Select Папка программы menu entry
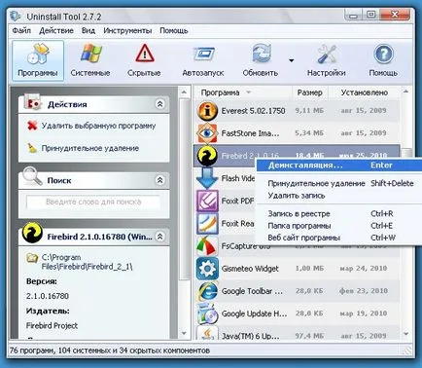 click(x=339, y=226)
